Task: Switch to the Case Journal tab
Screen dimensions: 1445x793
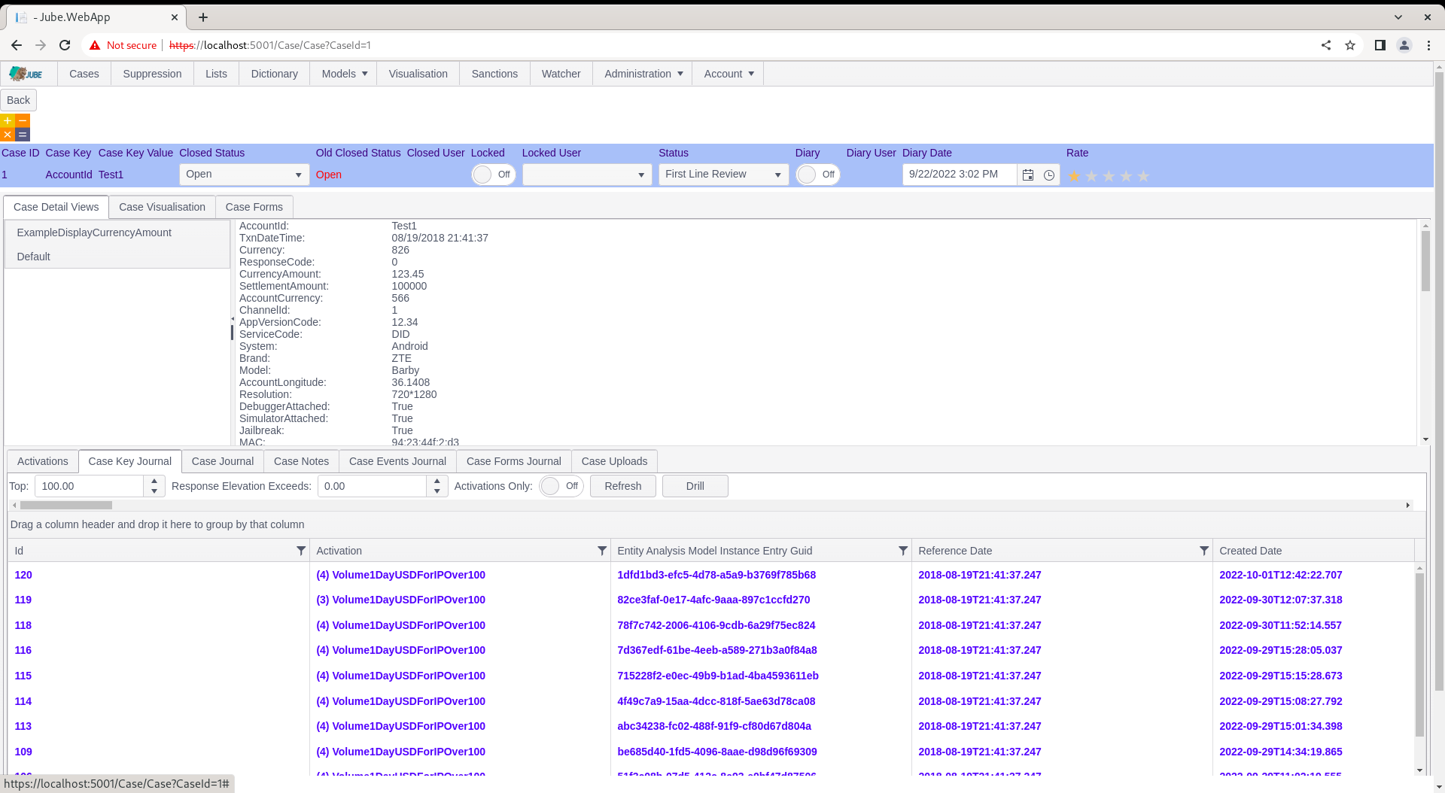Action: [x=222, y=461]
